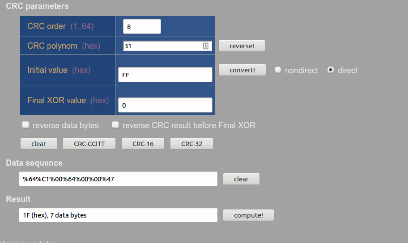Enable the reverse data bytes checkbox
This screenshot has width=408, height=243.
(x=26, y=125)
